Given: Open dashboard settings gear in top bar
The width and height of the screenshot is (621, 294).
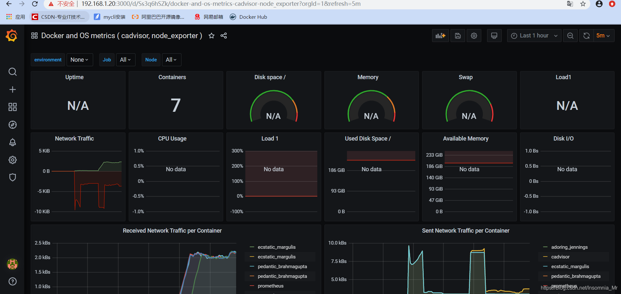Looking at the screenshot, I should (x=474, y=36).
